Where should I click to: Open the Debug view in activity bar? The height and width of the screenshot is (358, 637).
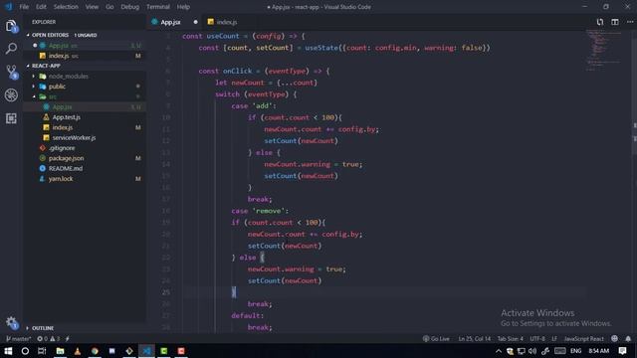[x=11, y=95]
